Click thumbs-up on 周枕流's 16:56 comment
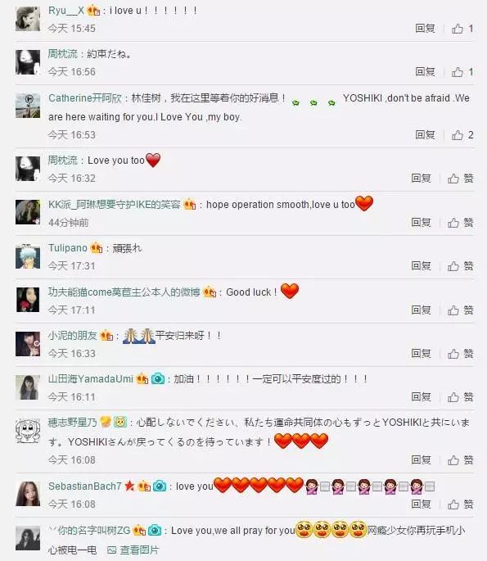487x561 pixels. coord(462,72)
